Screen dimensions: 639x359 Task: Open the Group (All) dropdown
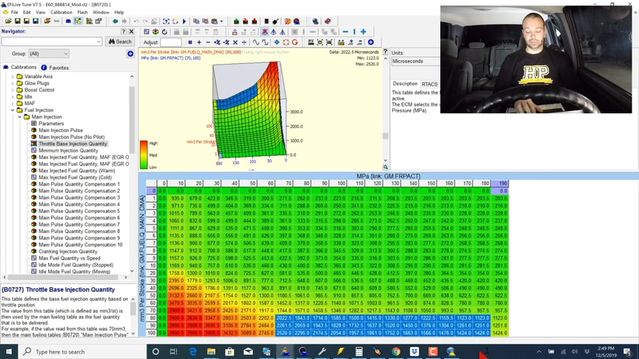pos(48,54)
